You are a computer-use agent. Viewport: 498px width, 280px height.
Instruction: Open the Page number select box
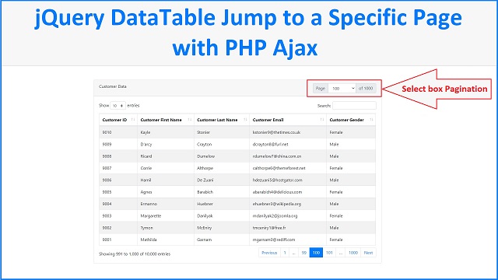coord(342,88)
